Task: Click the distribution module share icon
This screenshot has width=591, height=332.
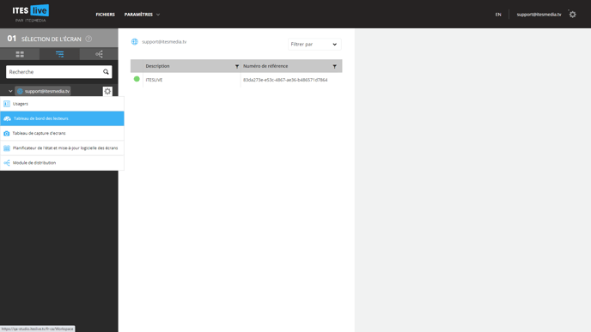Action: (x=6, y=163)
